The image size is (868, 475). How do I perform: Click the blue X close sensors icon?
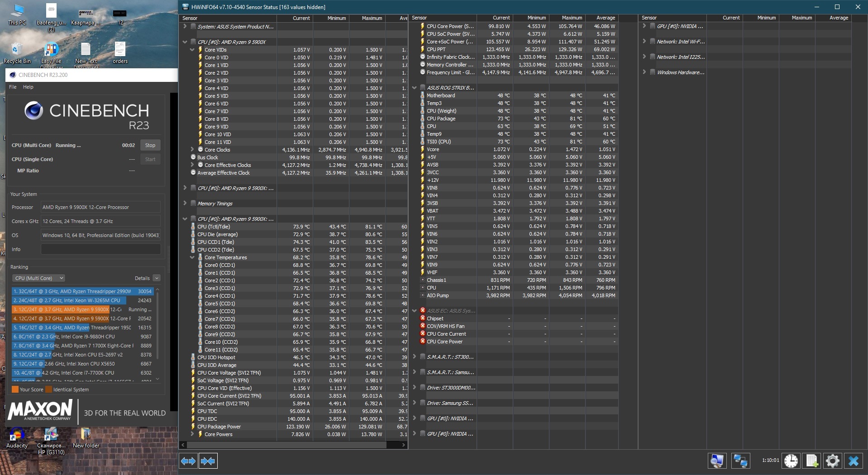point(854,461)
